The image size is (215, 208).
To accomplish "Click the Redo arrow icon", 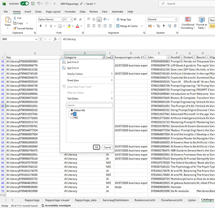I will pyautogui.click(x=47, y=4).
